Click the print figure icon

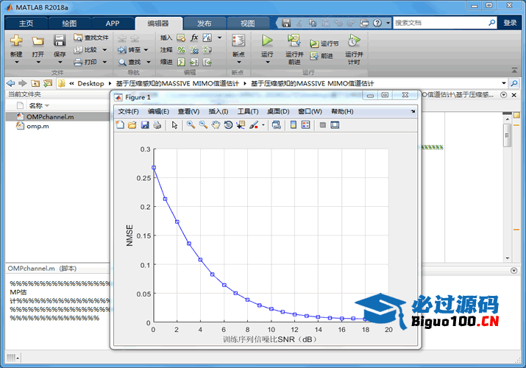coord(157,125)
